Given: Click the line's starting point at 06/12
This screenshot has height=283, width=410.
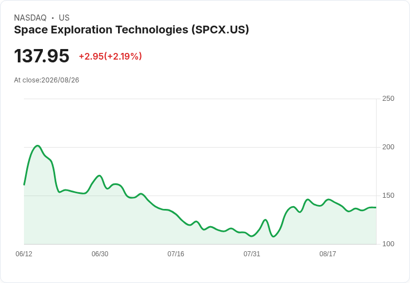Looking at the screenshot, I should [24, 184].
